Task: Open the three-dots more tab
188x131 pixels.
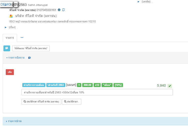Action: click(22, 38)
